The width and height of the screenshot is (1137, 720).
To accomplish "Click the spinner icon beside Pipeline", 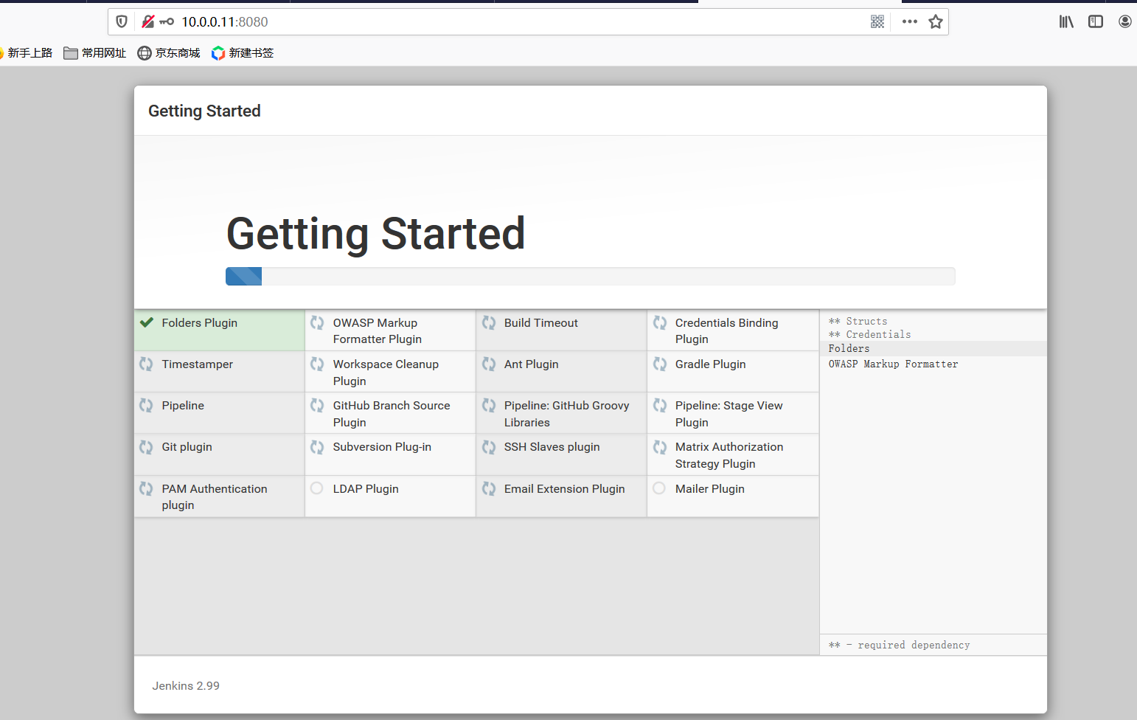I will pos(146,405).
